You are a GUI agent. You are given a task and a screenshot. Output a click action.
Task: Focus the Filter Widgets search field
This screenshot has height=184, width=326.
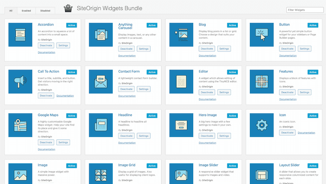click(x=305, y=10)
